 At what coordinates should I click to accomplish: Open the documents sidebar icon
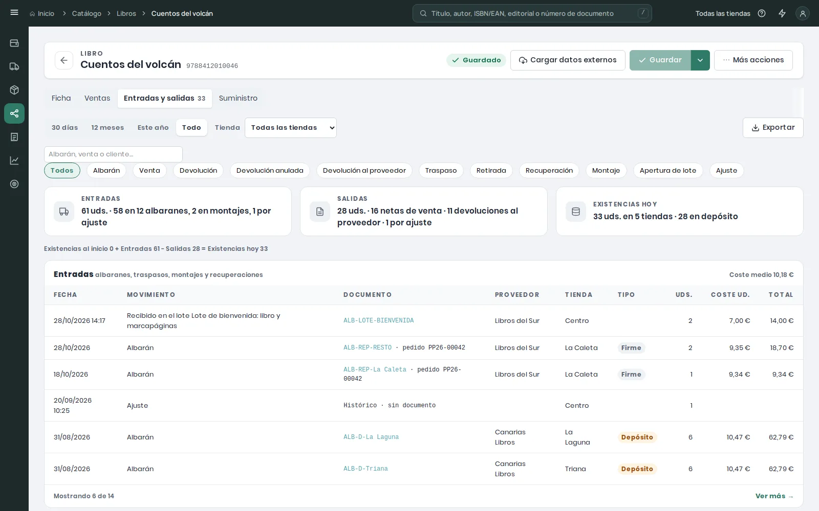point(14,137)
